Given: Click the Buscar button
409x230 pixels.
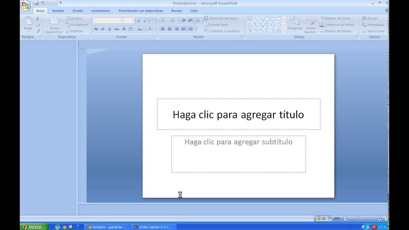Looking at the screenshot, I should (370, 19).
